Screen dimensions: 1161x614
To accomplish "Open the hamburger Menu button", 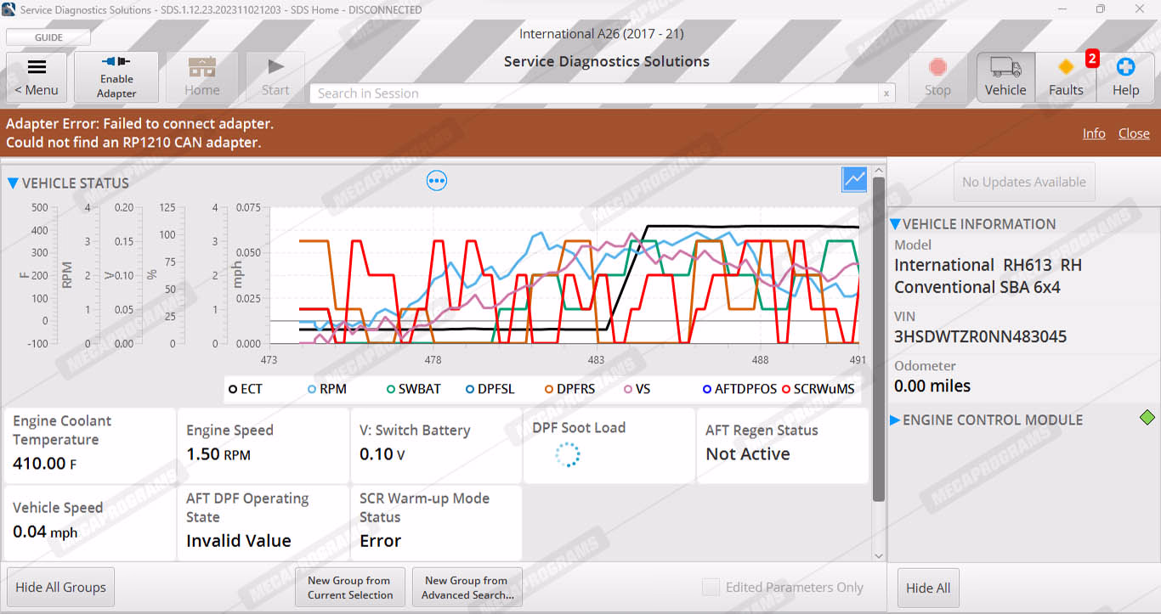I will coord(37,77).
